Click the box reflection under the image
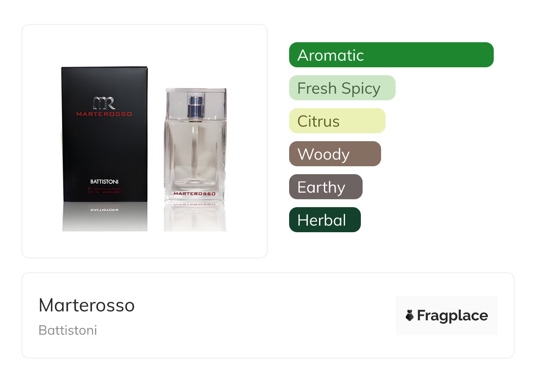The image size is (536, 380). (104, 217)
